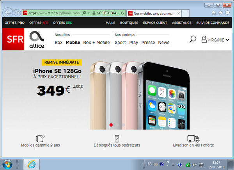Expand the VIRGINIE account menu
Viewport: 234px width, 170px height.
[227, 40]
